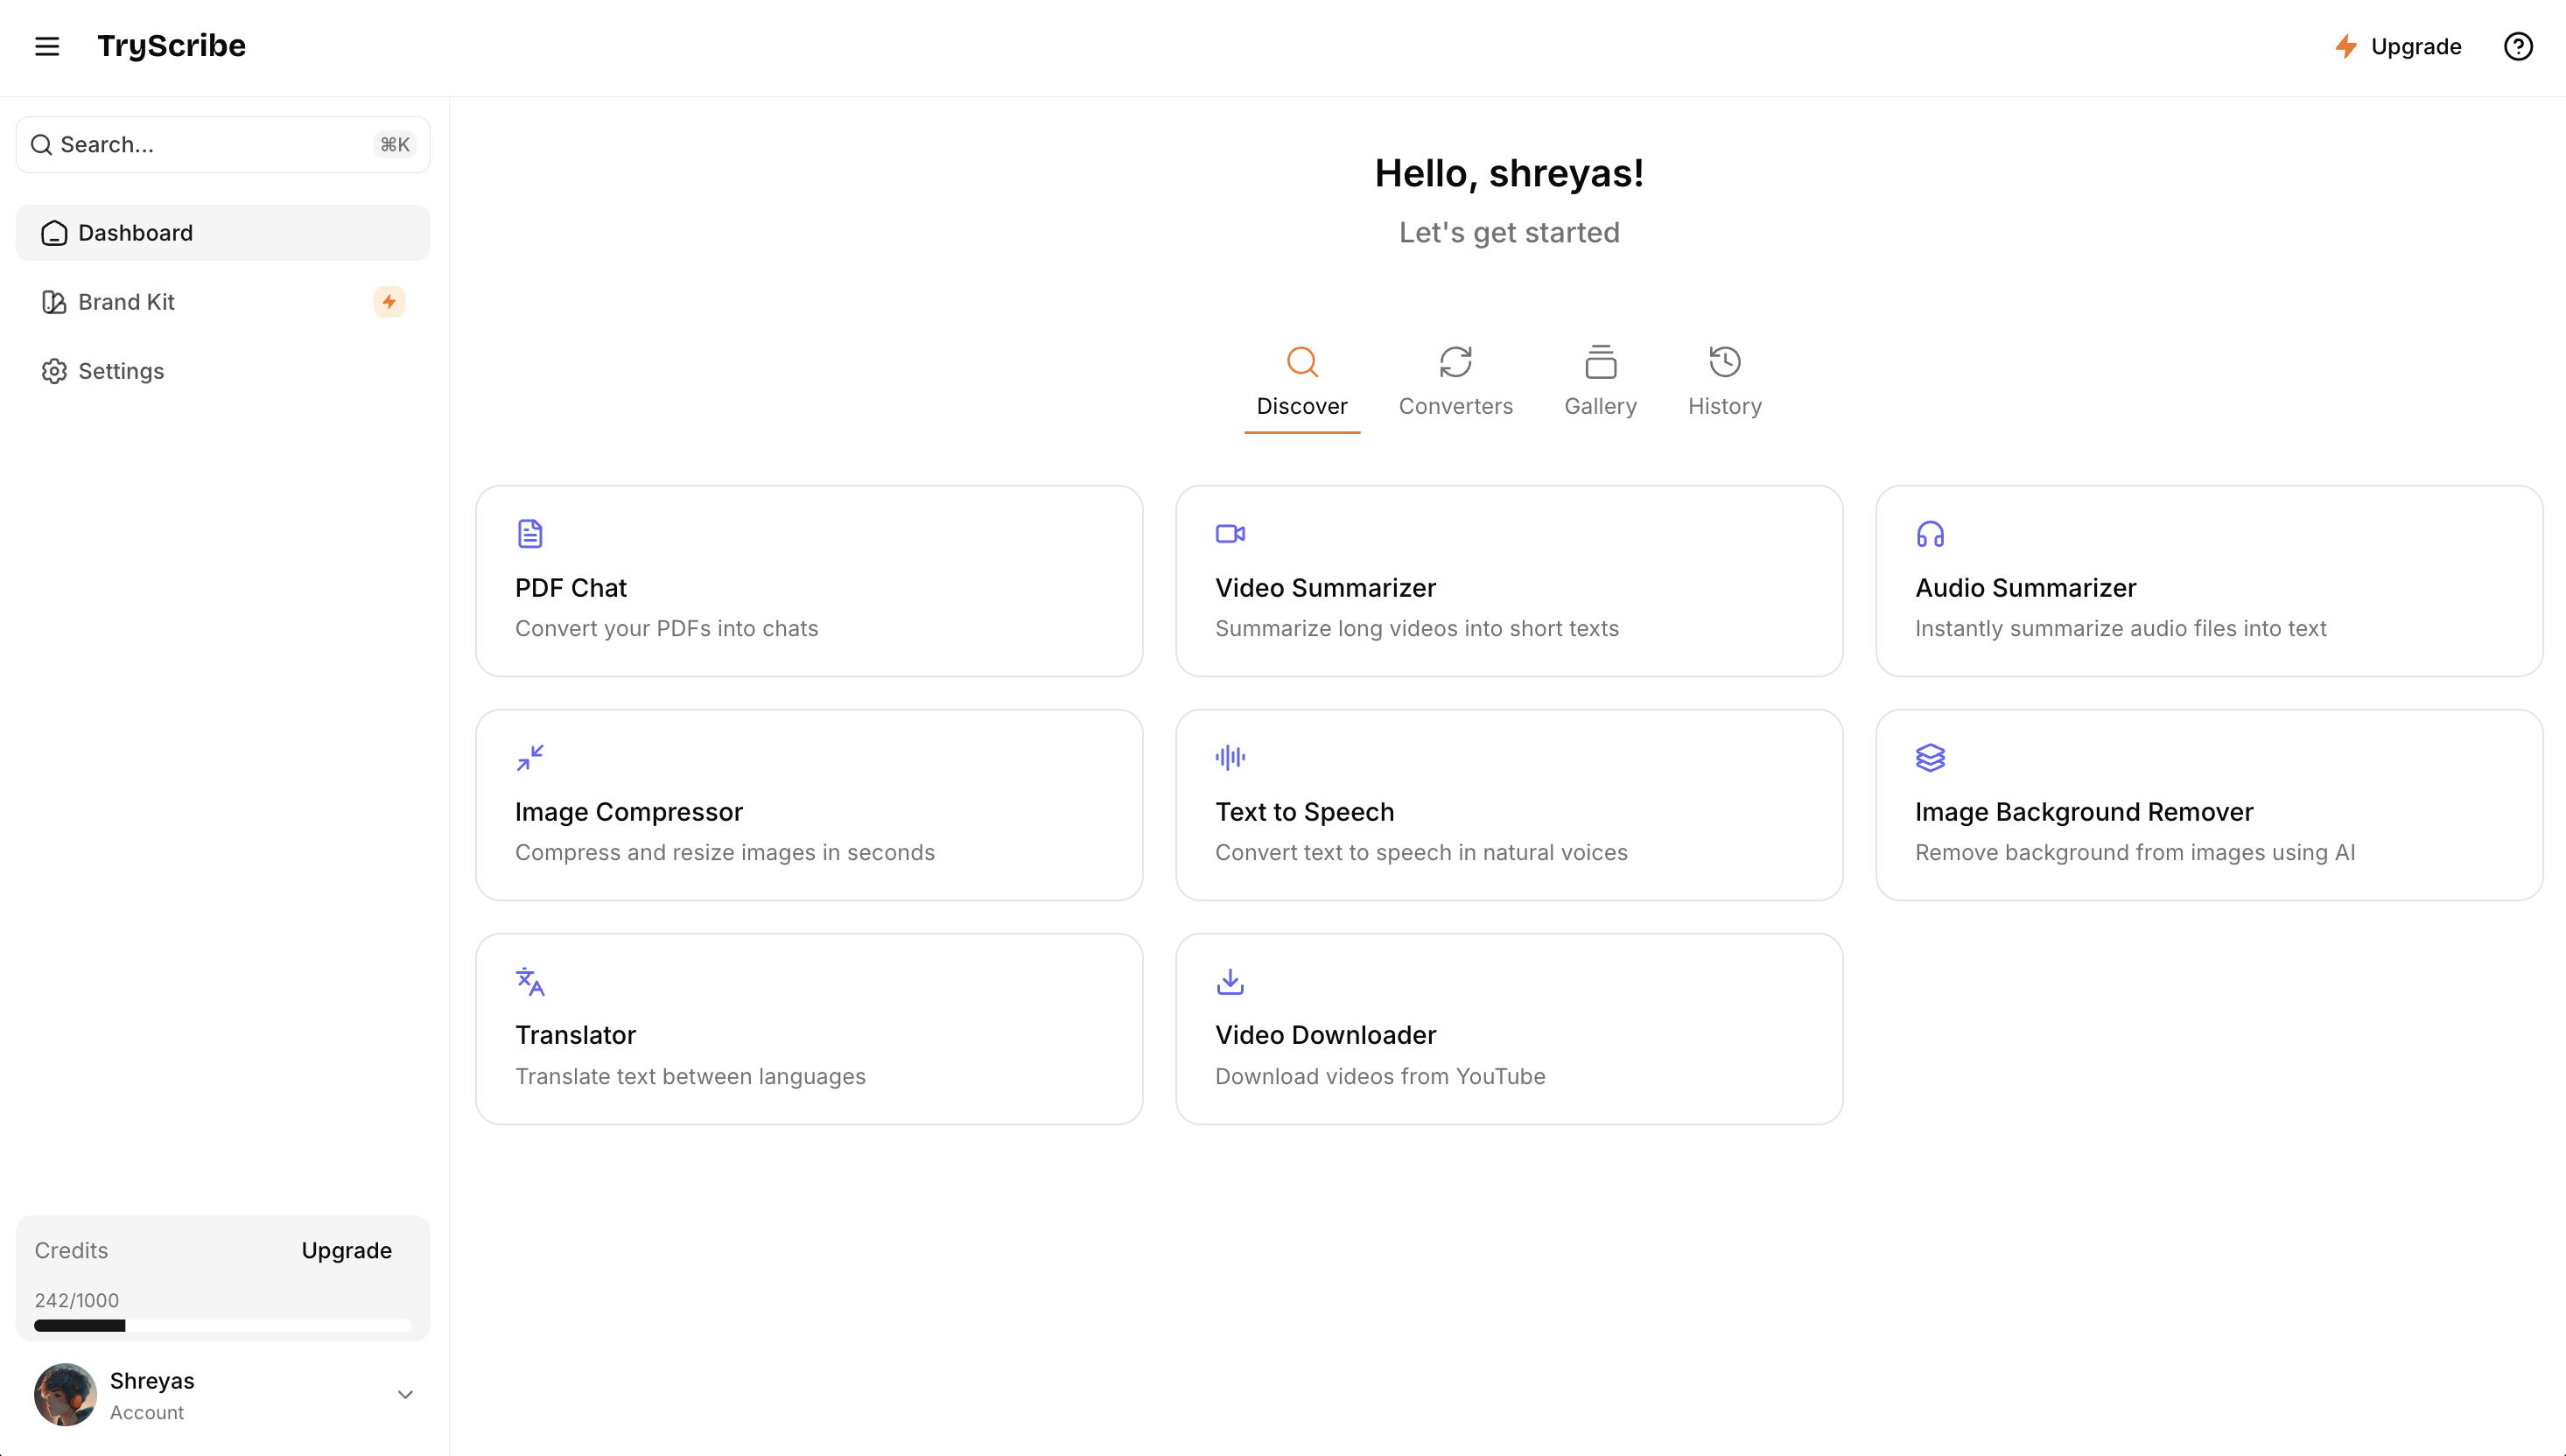Click the Upgrade button in the header
Screen dimensions: 2566x1456
tap(2397, 46)
